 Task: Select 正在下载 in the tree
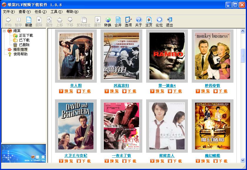point(26,35)
